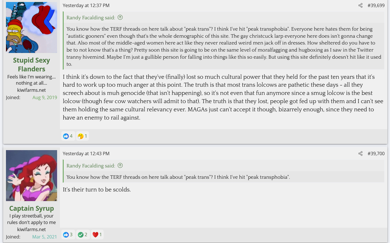Click share icon on post #39,699
The height and width of the screenshot is (243, 390).
[360, 5]
